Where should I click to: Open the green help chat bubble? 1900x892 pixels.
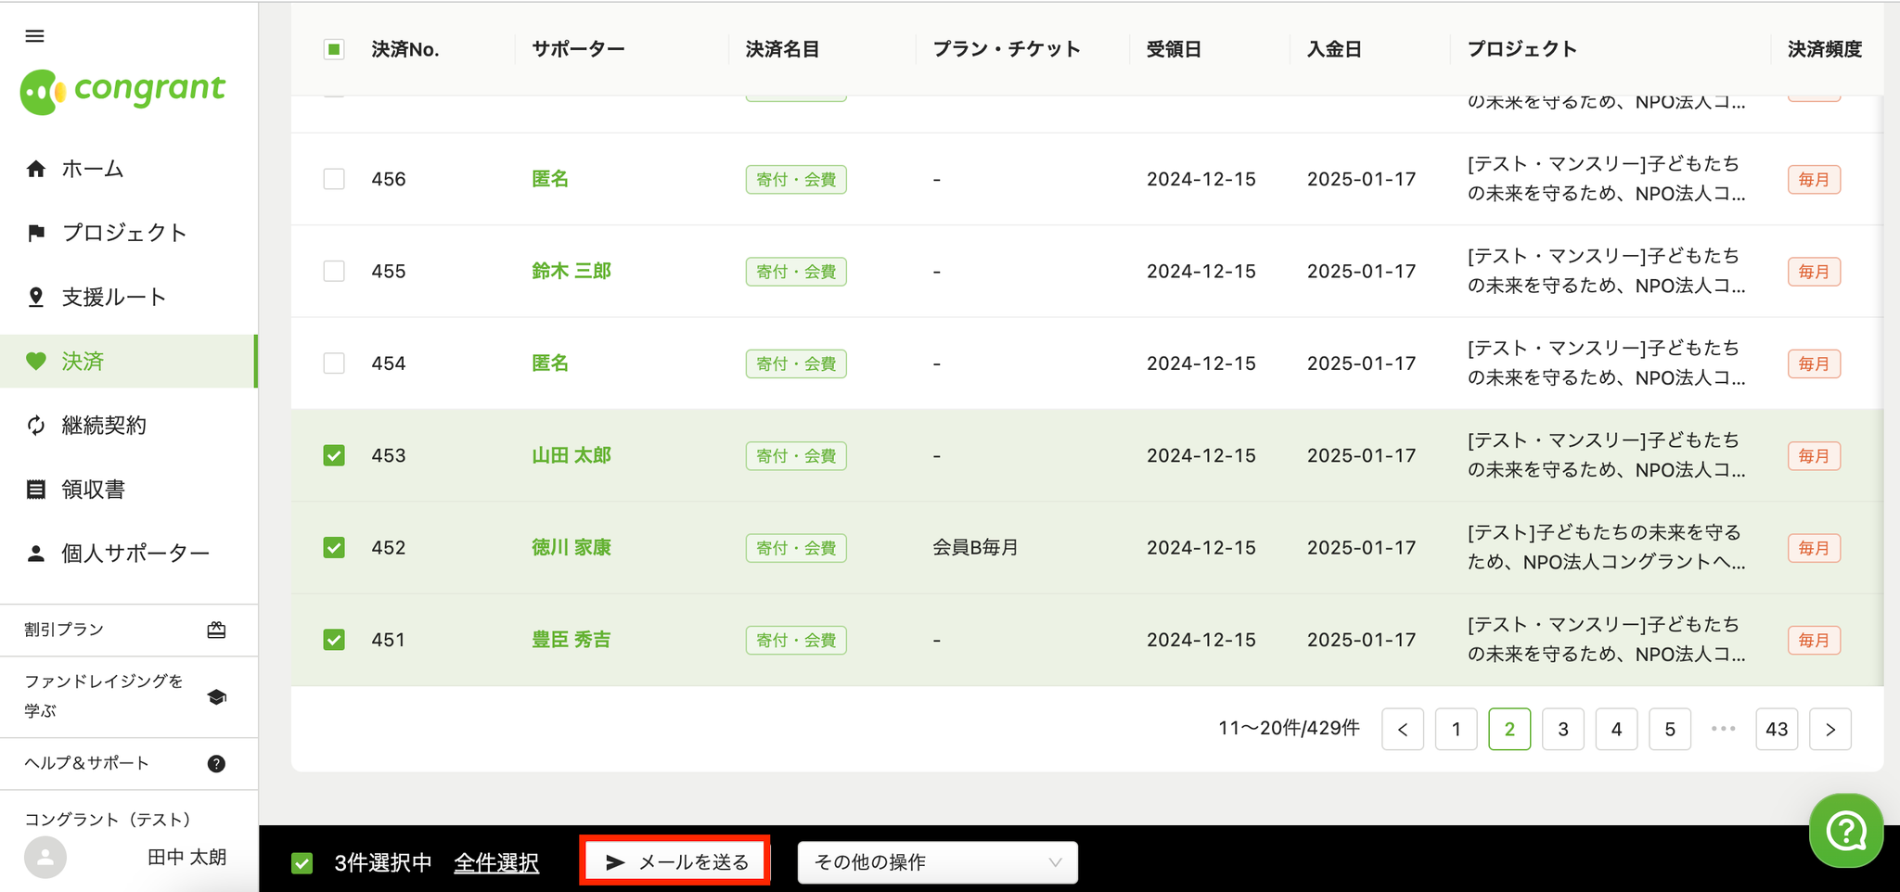tap(1846, 830)
